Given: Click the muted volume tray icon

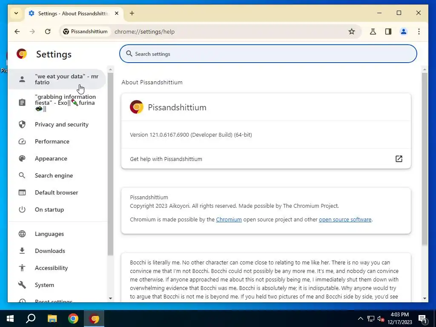Looking at the screenshot, I should click(x=381, y=318).
